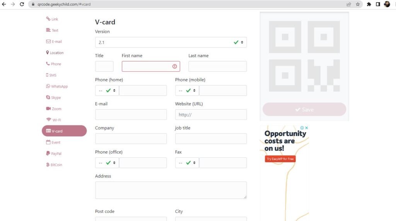Click the Phone (home) number field
Screen dimensions: 396x221
143,91
